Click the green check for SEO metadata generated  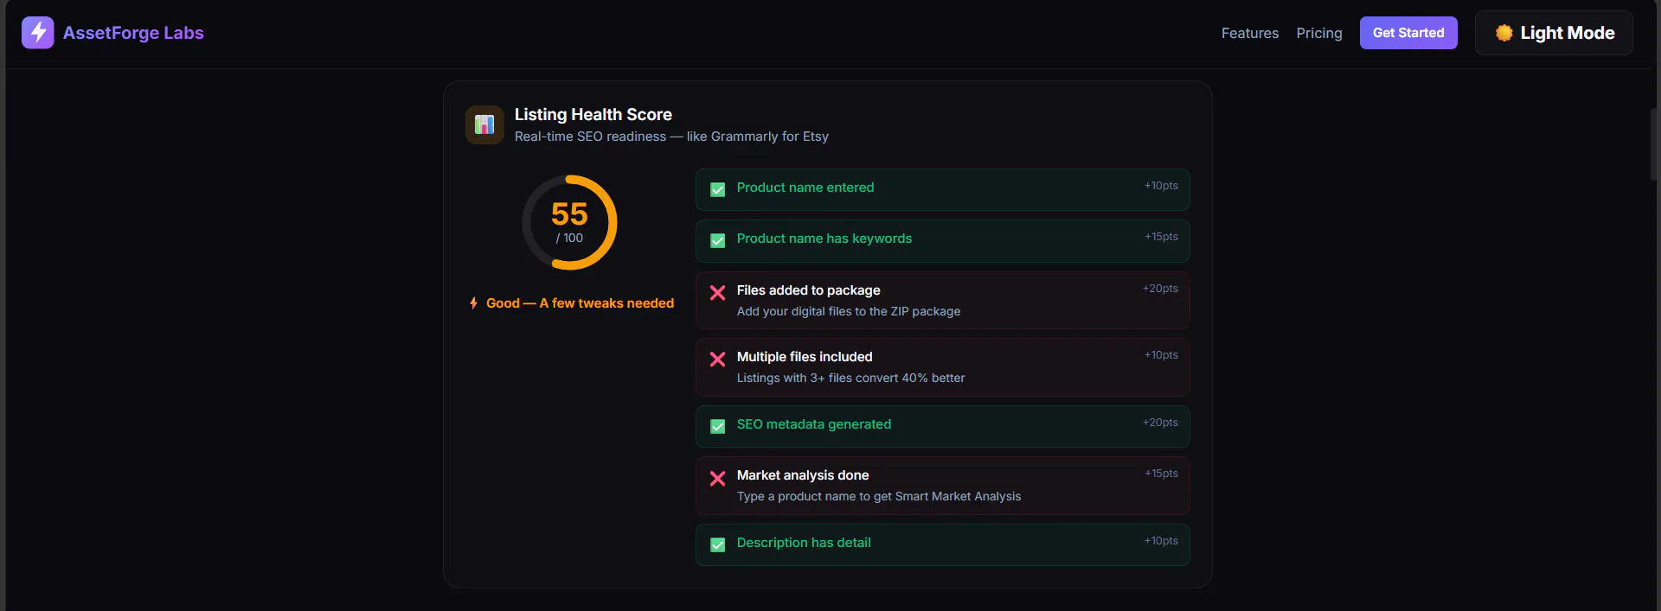click(x=717, y=426)
